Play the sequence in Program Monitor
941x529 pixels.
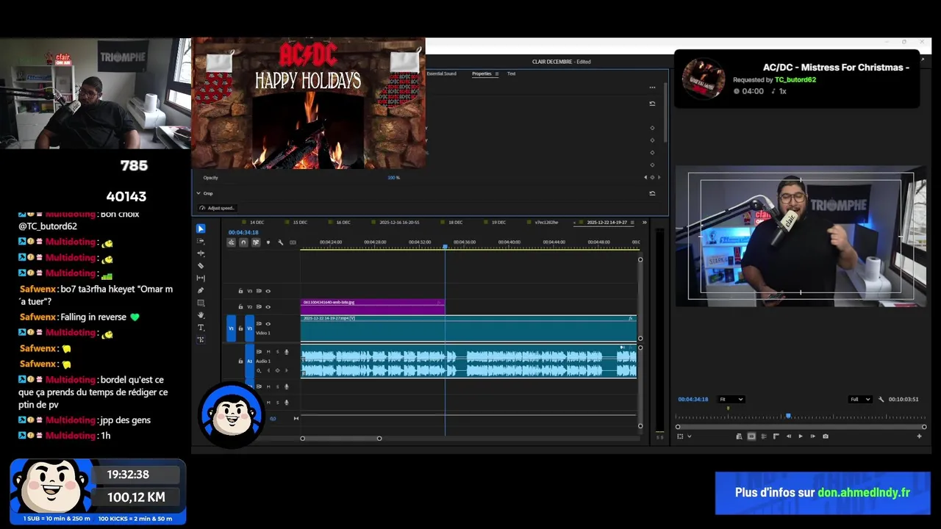pos(801,436)
